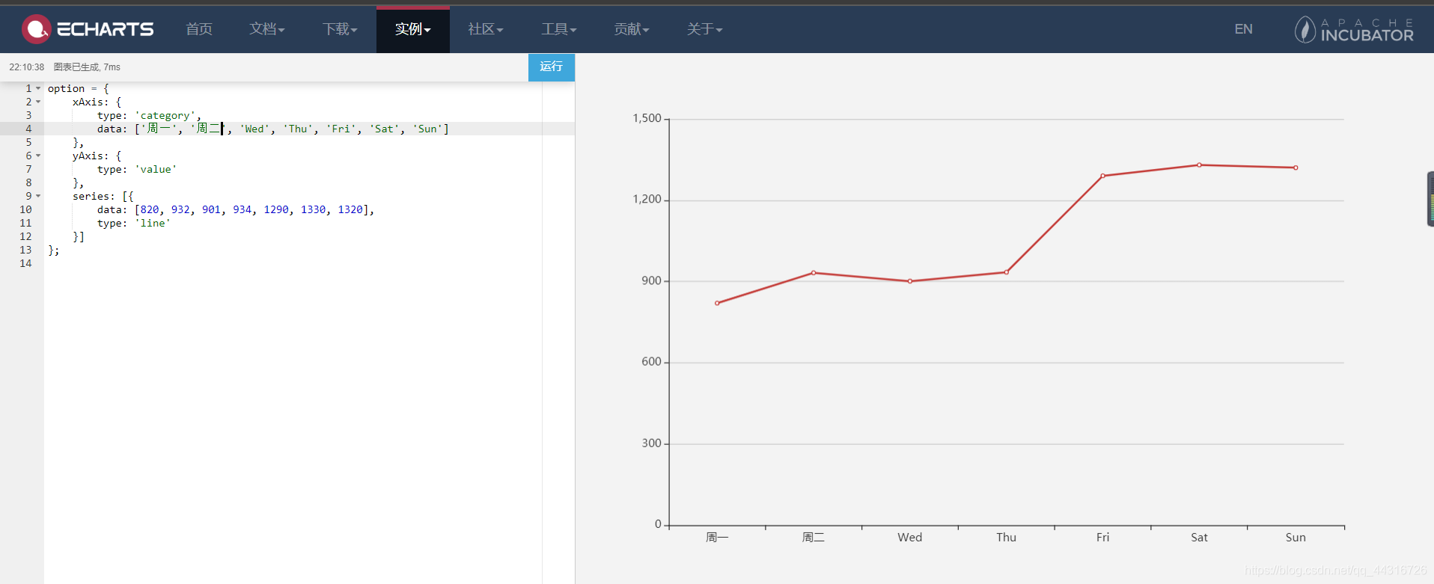Open the 实例 examples menu
Image resolution: width=1434 pixels, height=584 pixels.
(x=413, y=29)
